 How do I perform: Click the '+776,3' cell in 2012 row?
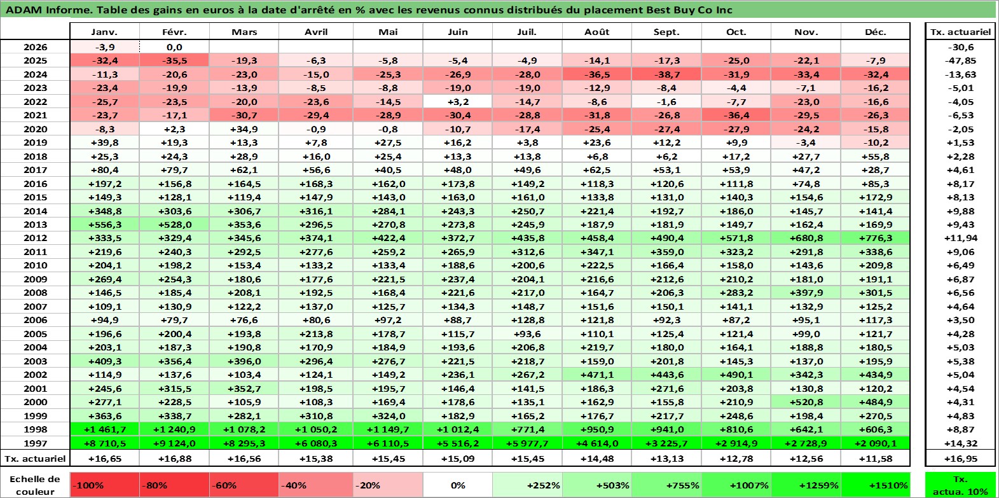tap(875, 238)
